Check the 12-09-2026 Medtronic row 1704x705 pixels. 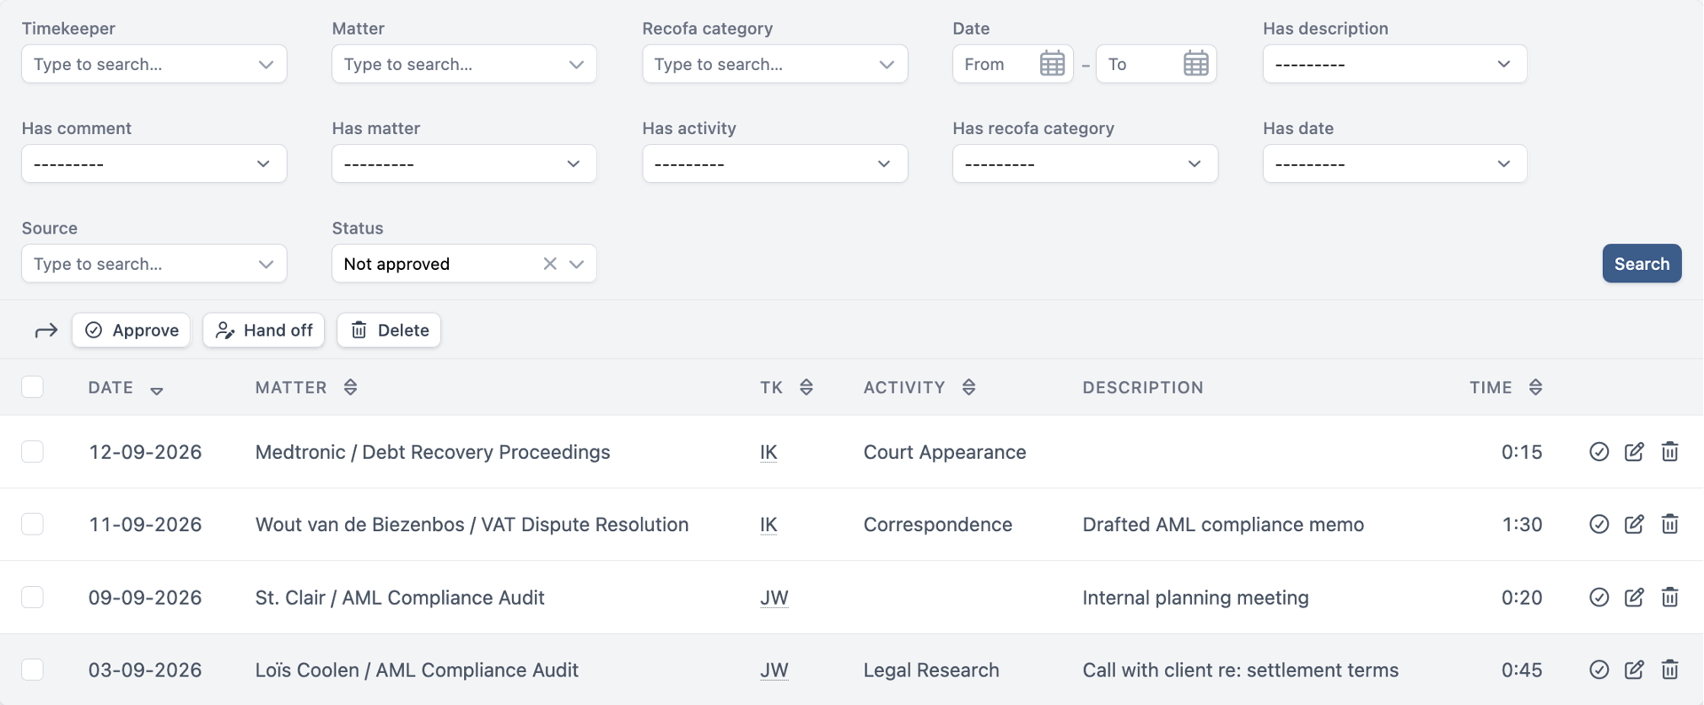coord(33,452)
